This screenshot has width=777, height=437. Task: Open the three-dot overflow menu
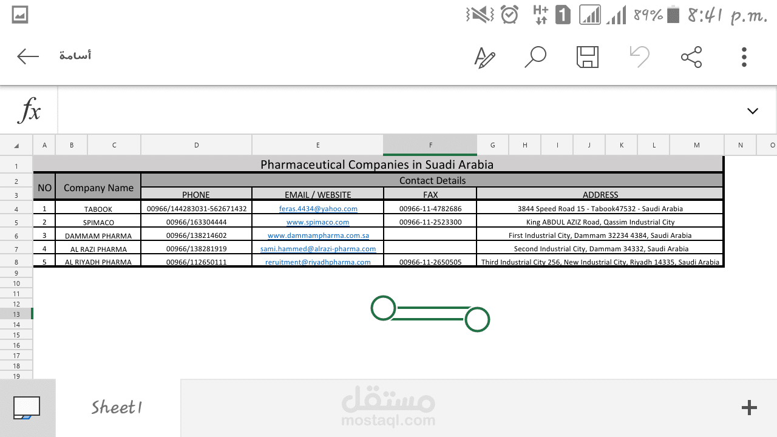tap(744, 56)
